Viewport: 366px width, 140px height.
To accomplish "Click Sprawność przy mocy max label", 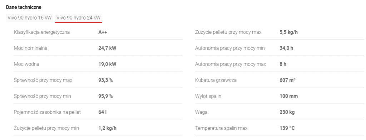I will point(43,80).
